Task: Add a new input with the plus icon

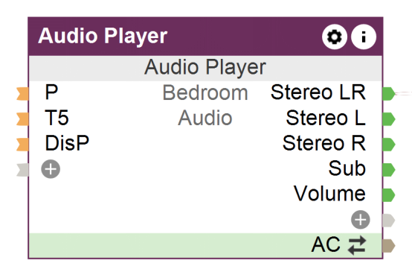Action: pos(51,169)
